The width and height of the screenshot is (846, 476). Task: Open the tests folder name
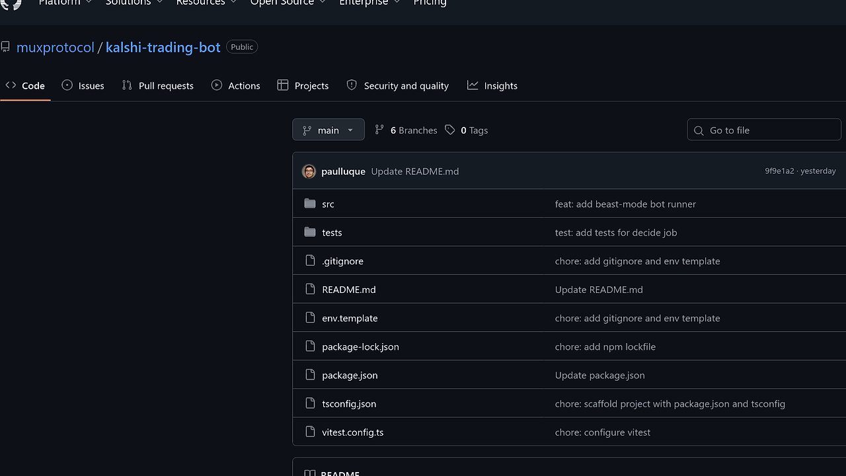pyautogui.click(x=332, y=233)
